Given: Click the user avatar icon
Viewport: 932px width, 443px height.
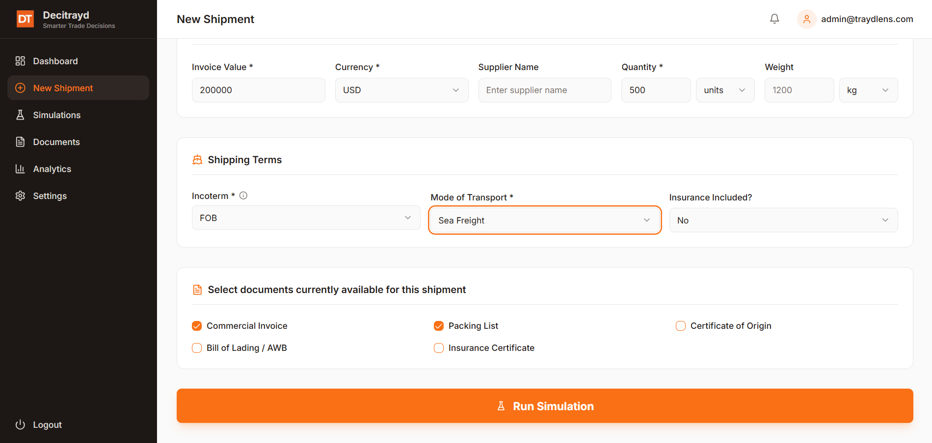Looking at the screenshot, I should [x=806, y=19].
